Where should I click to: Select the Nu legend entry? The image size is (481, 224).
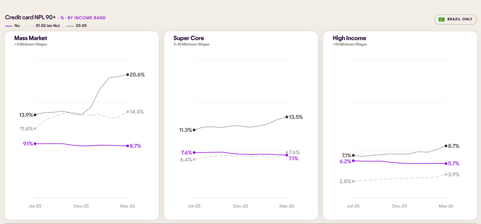[x=12, y=26]
